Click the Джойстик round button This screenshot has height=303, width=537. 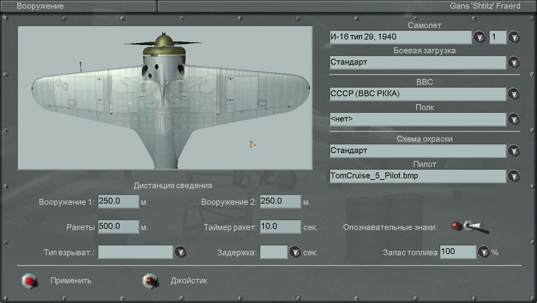150,281
